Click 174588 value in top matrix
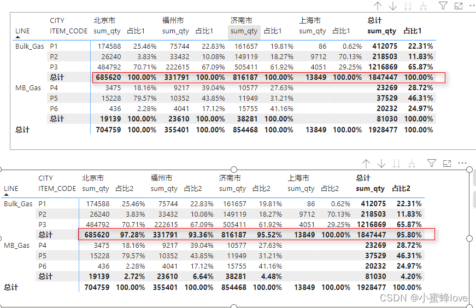Viewport: 476px width, 308px height. 109,46
